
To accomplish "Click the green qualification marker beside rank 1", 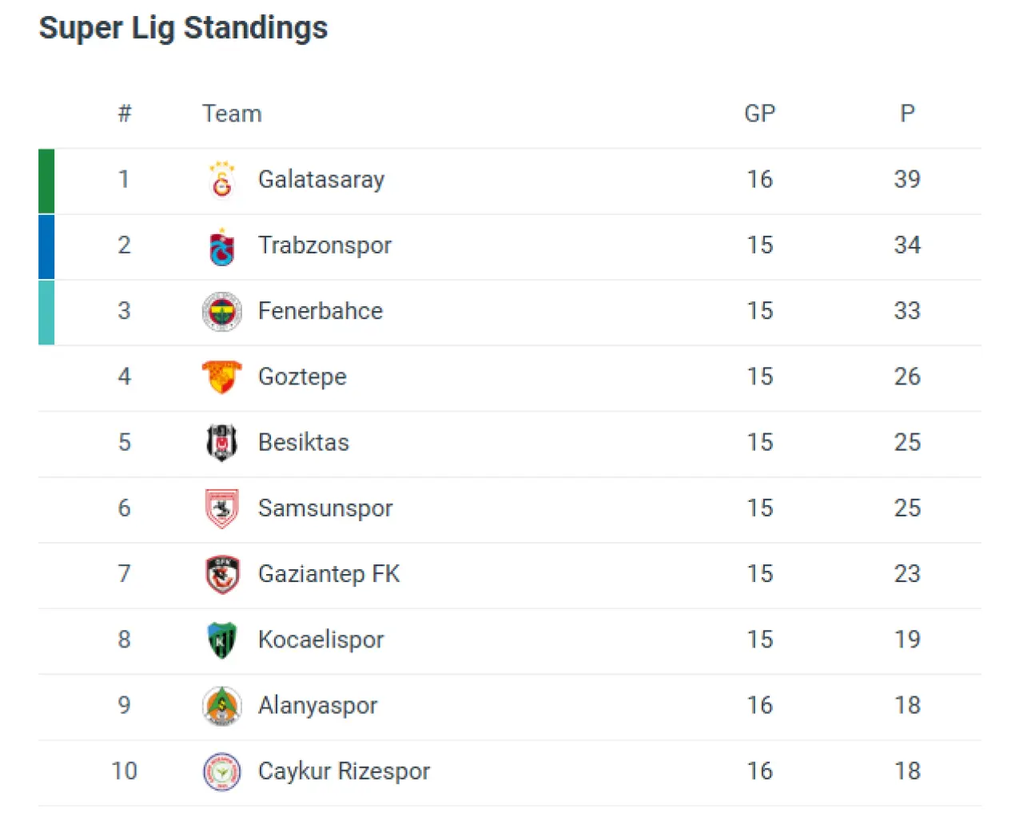I will click(46, 181).
